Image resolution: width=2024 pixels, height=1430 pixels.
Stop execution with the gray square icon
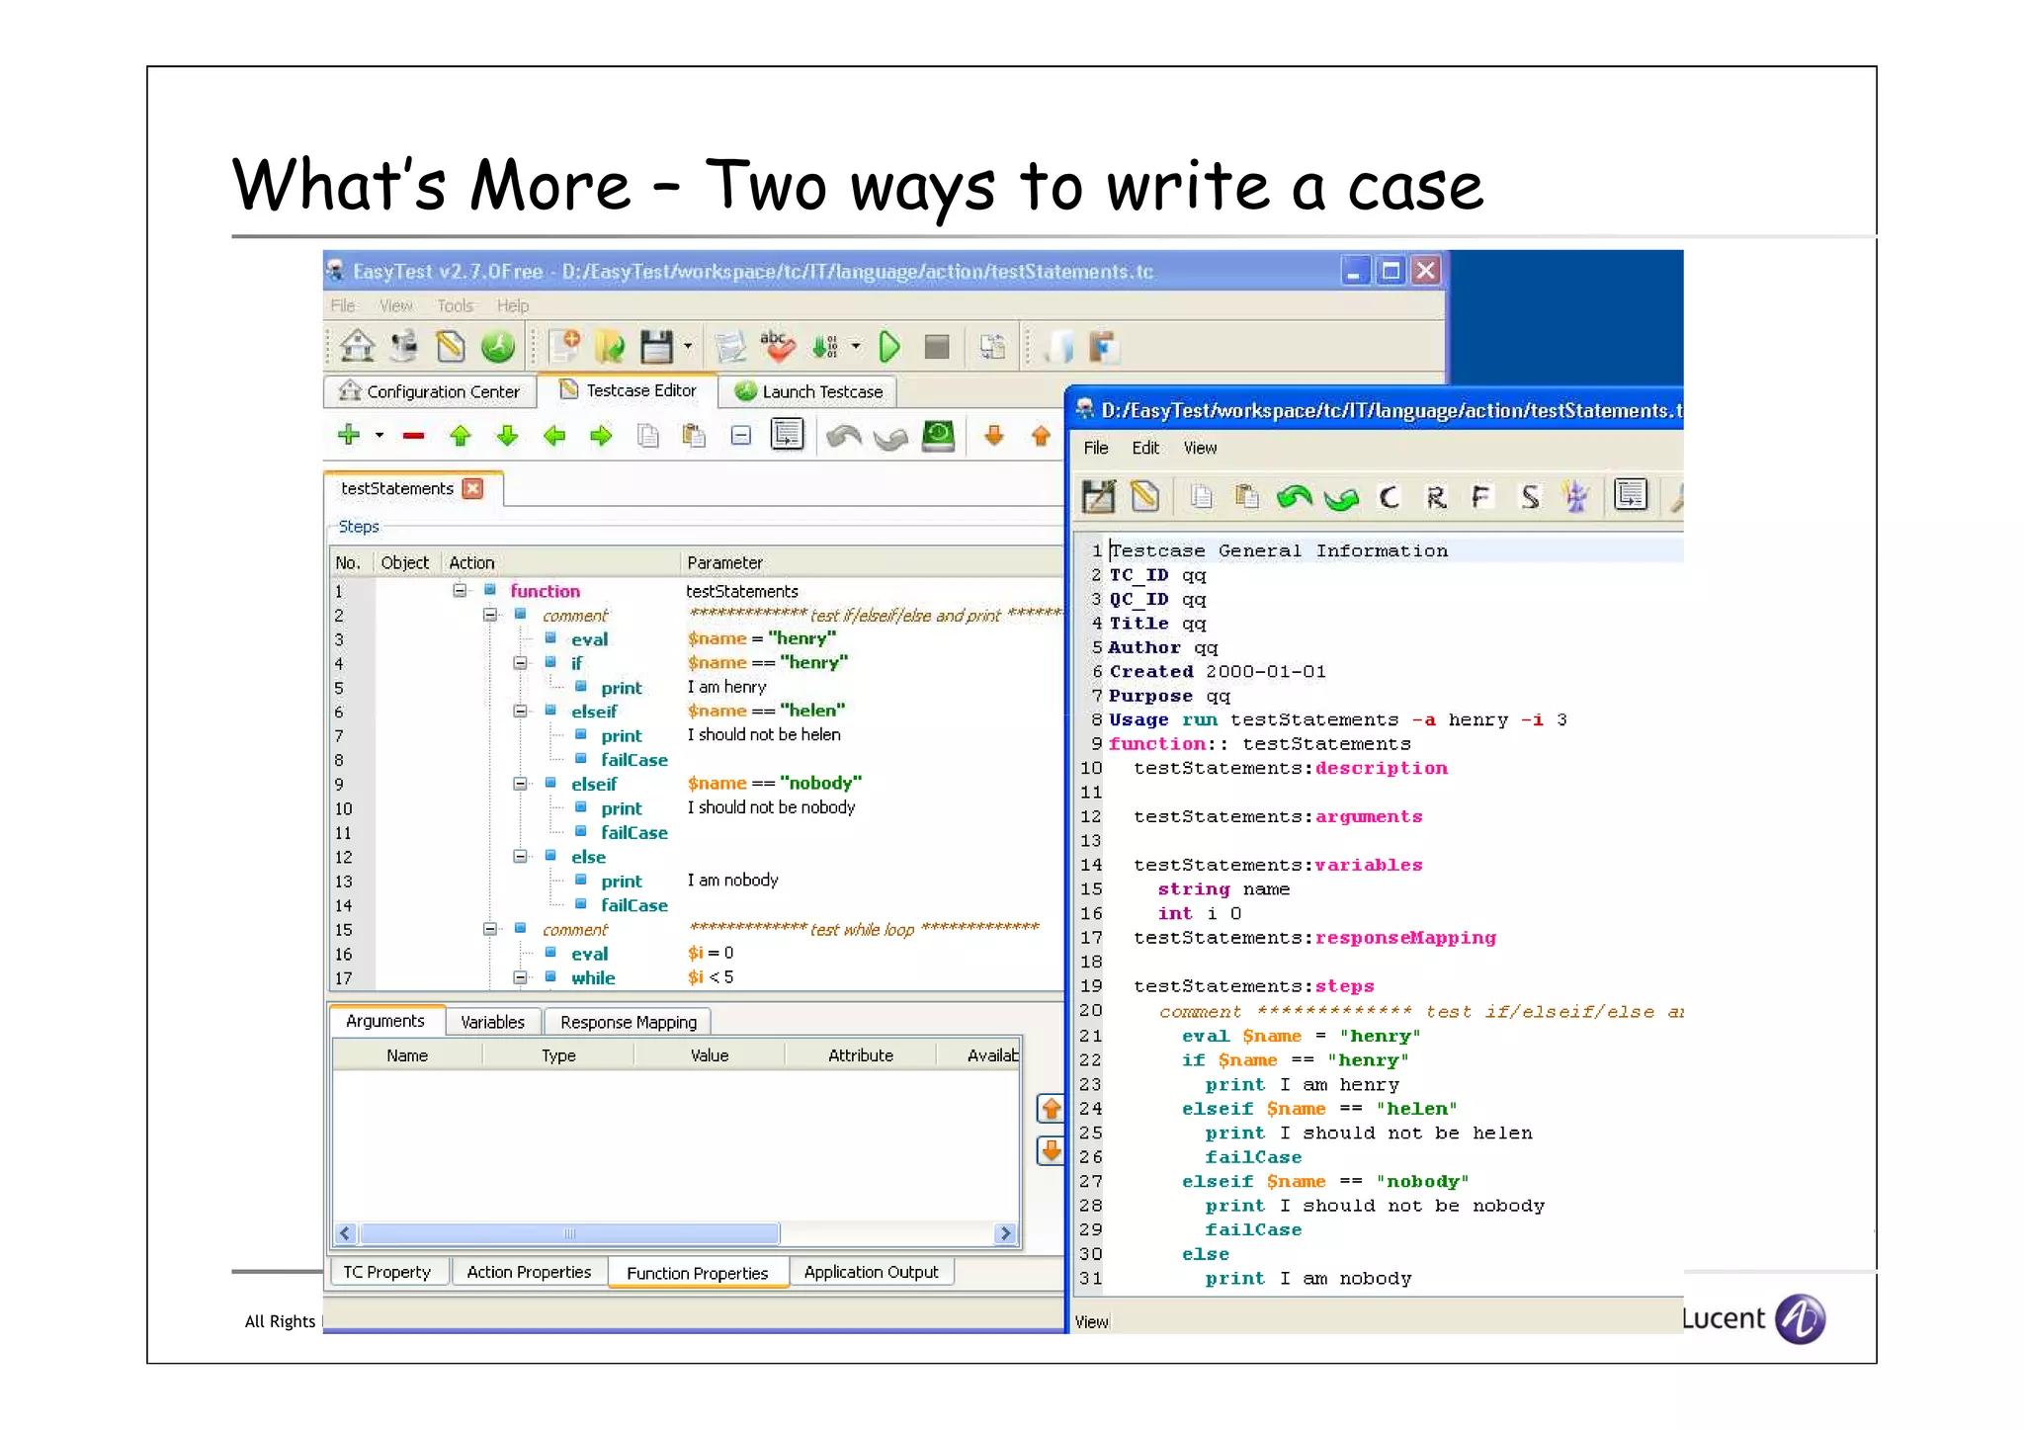tap(937, 347)
